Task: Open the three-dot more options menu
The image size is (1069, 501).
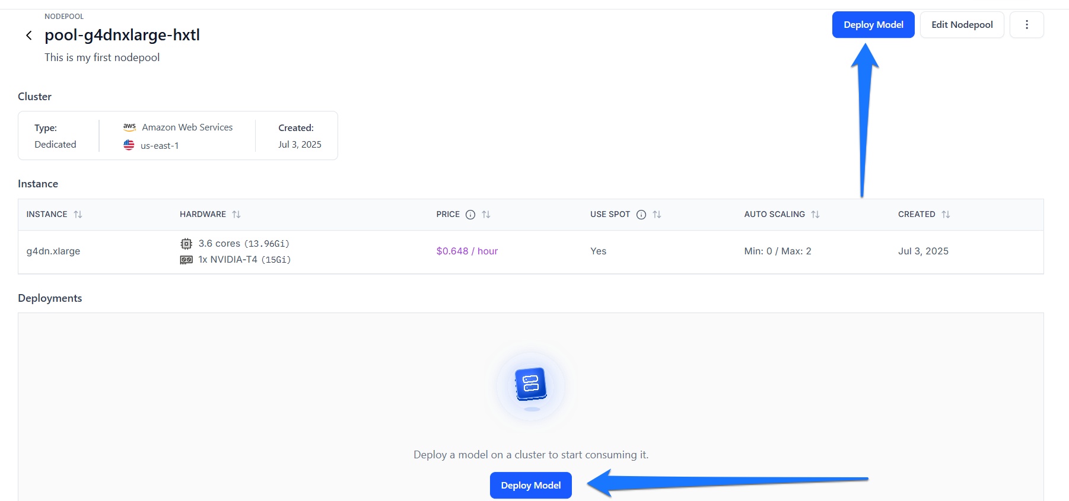Action: [1026, 25]
